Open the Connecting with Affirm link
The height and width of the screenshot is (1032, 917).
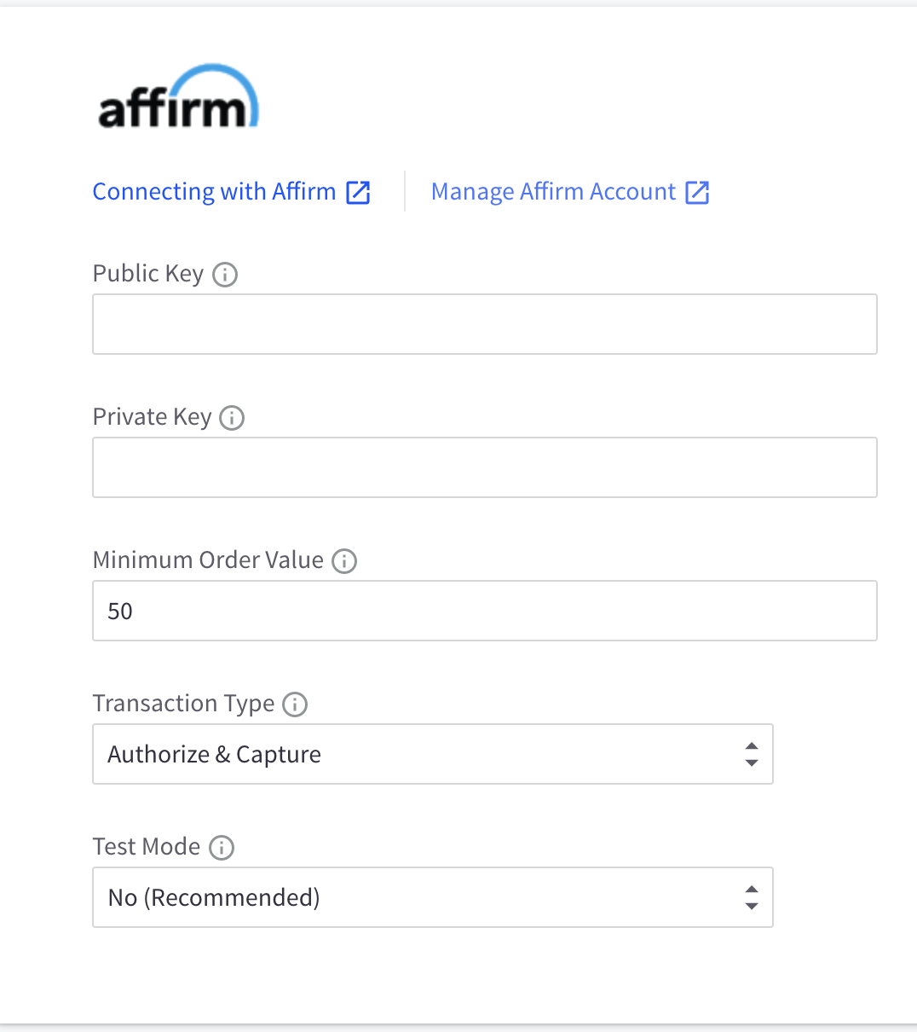[x=213, y=191]
